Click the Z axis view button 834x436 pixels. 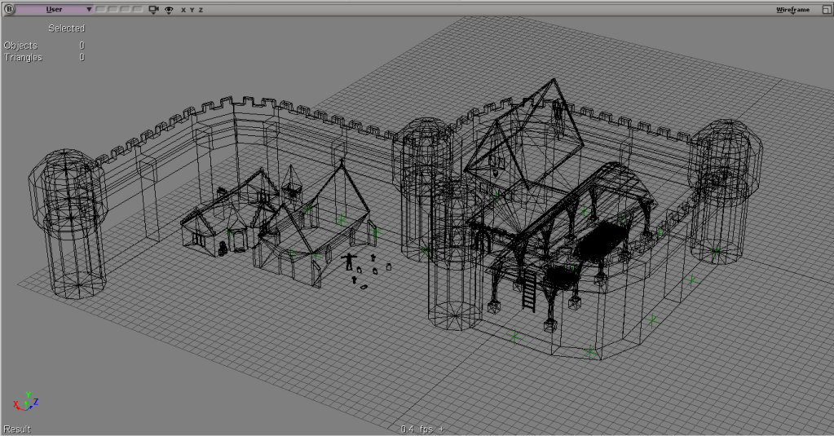(x=201, y=10)
